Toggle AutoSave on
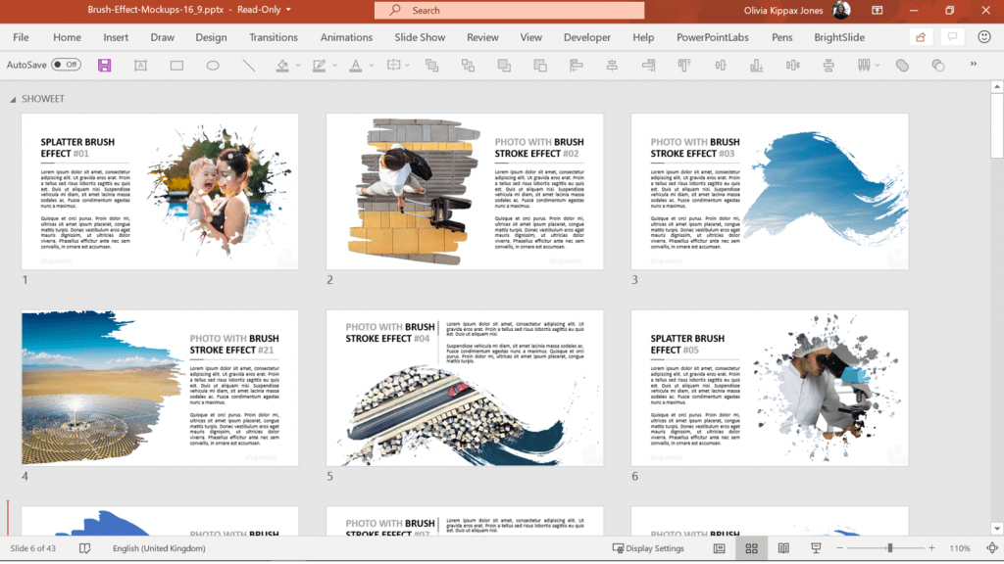 (x=66, y=63)
